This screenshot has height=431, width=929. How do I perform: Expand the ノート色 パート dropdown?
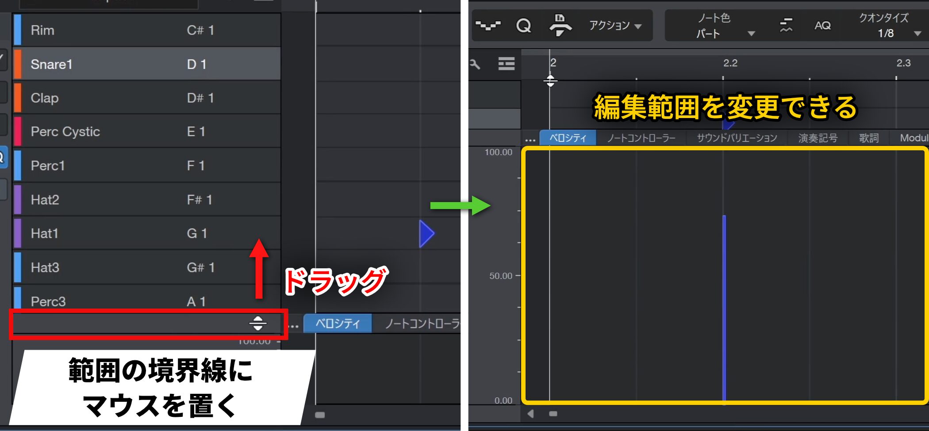pyautogui.click(x=726, y=26)
